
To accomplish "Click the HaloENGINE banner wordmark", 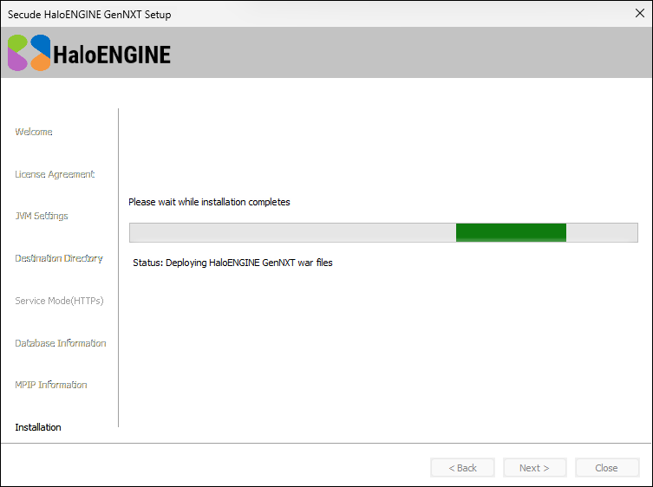I will point(112,55).
